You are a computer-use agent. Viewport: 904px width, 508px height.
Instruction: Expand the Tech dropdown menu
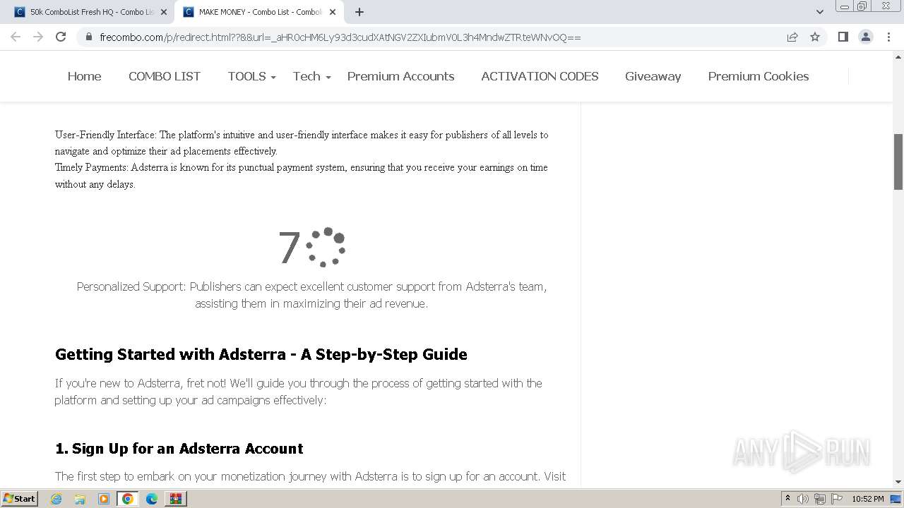click(x=312, y=76)
